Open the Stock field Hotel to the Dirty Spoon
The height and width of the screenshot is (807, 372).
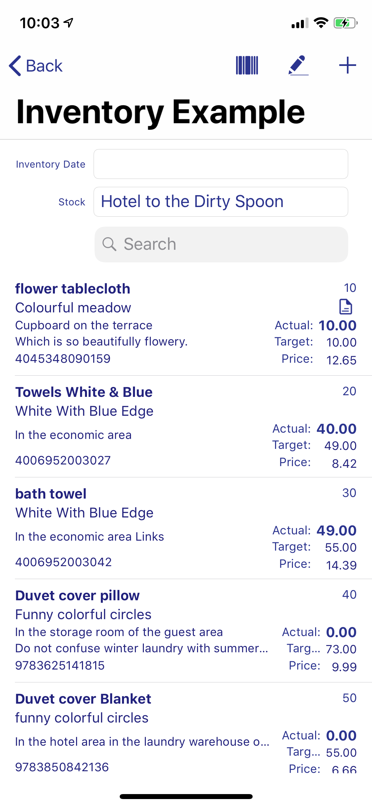click(221, 202)
